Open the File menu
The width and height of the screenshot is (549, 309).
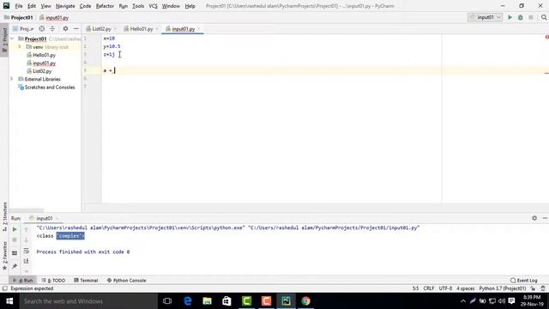point(19,6)
